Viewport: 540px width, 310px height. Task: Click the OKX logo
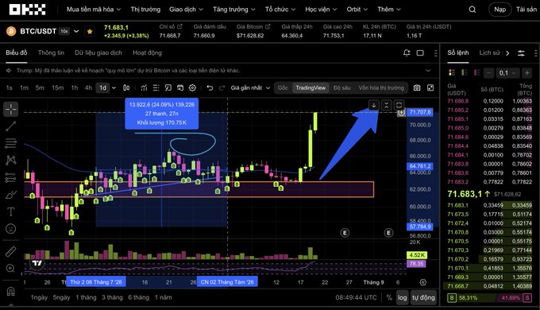coord(27,10)
